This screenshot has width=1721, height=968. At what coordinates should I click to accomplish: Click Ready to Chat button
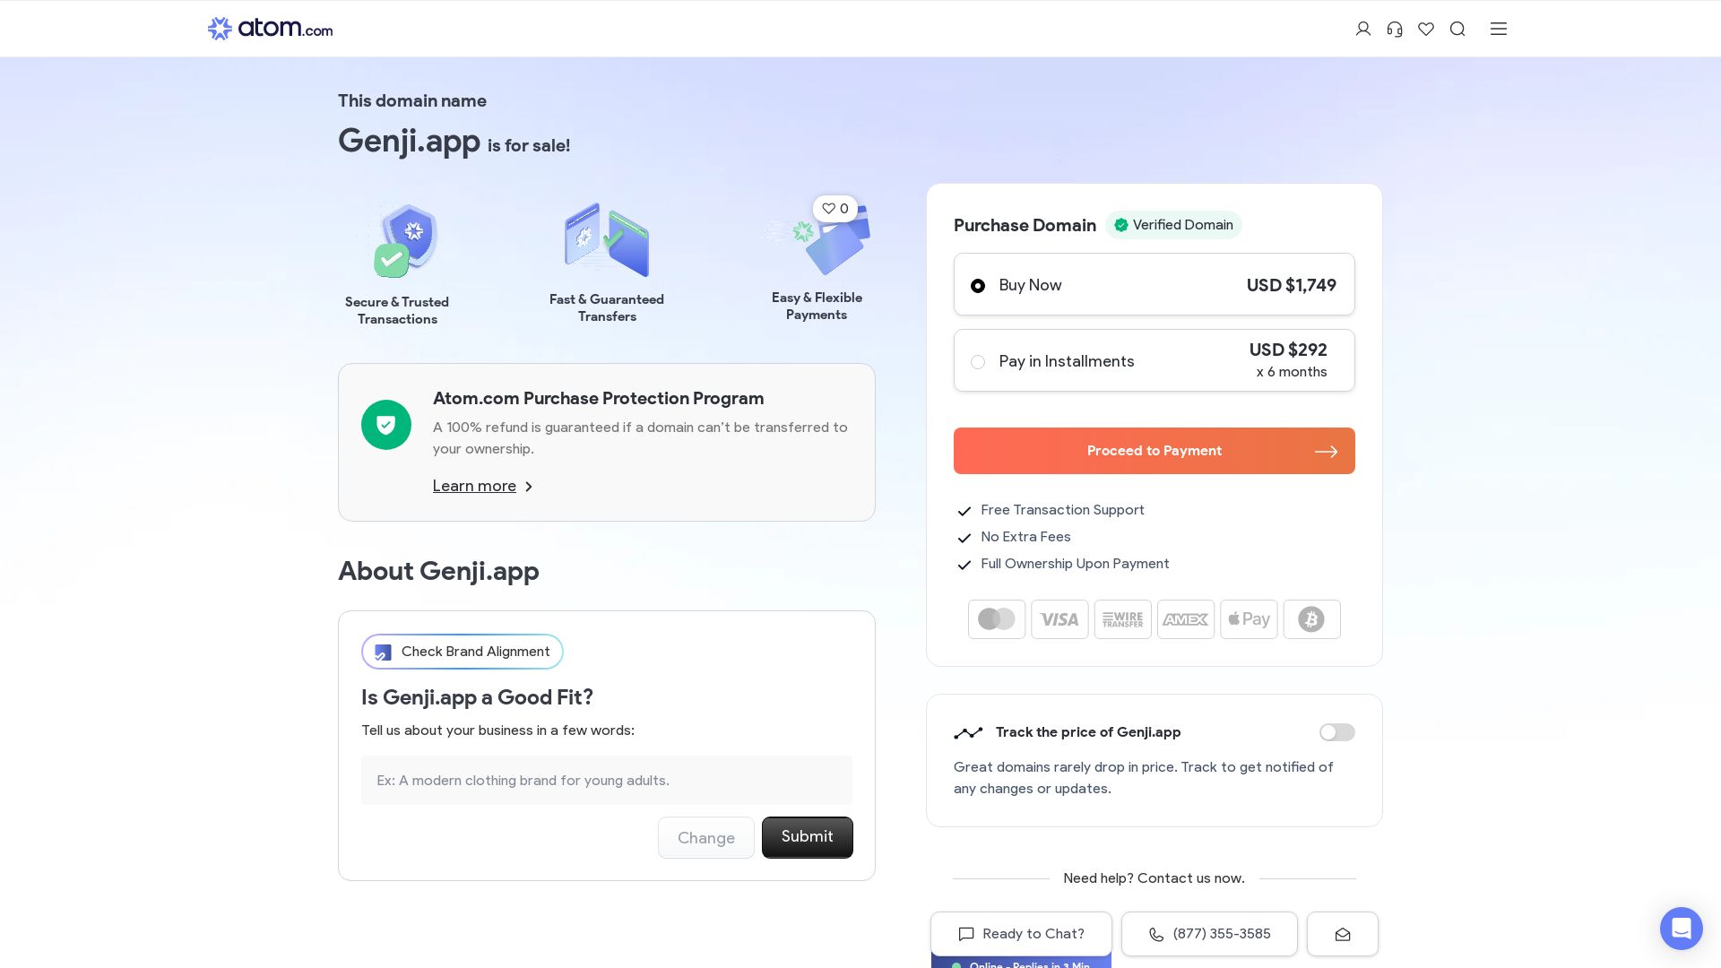(x=1021, y=934)
